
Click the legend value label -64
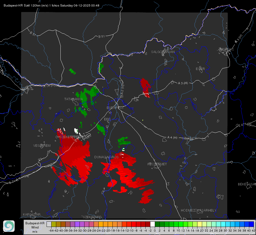[51, 231]
